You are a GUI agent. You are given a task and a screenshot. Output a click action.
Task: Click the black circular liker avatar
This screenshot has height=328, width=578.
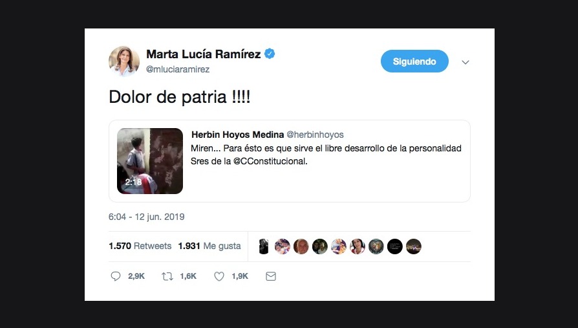pyautogui.click(x=395, y=246)
